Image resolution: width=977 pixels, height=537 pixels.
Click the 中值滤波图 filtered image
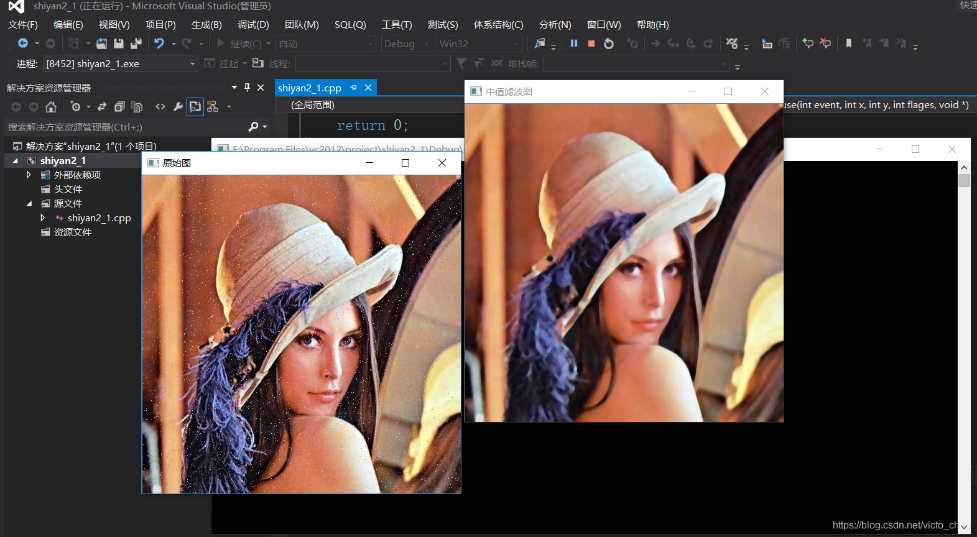click(624, 263)
